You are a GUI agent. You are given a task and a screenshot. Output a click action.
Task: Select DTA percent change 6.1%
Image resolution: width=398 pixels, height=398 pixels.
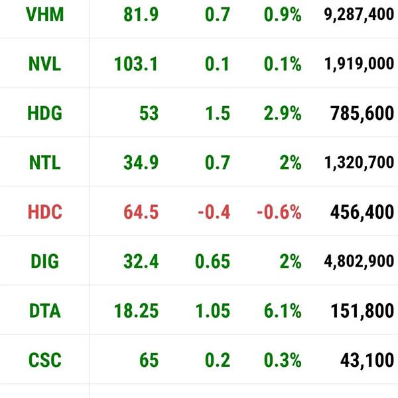(x=283, y=310)
